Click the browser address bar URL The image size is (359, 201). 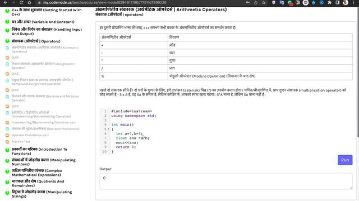(x=105, y=2)
